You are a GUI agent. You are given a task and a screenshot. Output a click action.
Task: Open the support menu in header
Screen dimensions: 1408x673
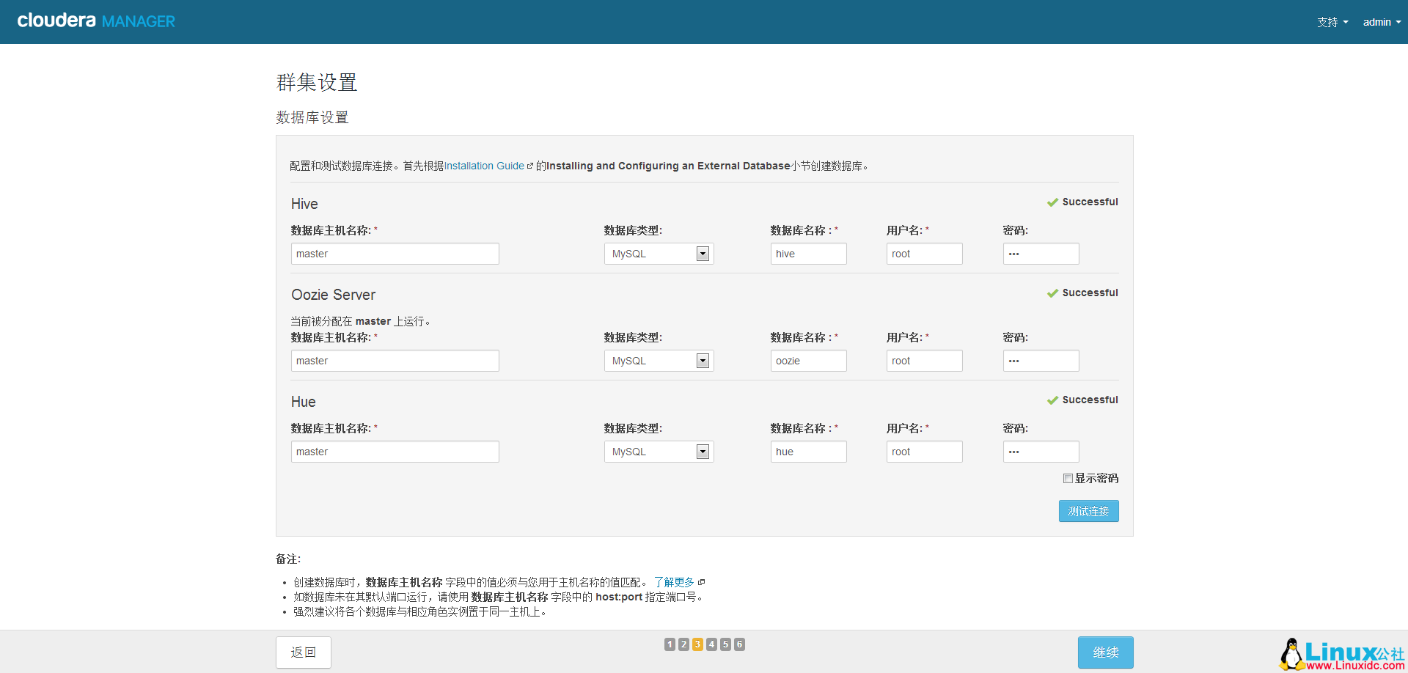pyautogui.click(x=1332, y=22)
